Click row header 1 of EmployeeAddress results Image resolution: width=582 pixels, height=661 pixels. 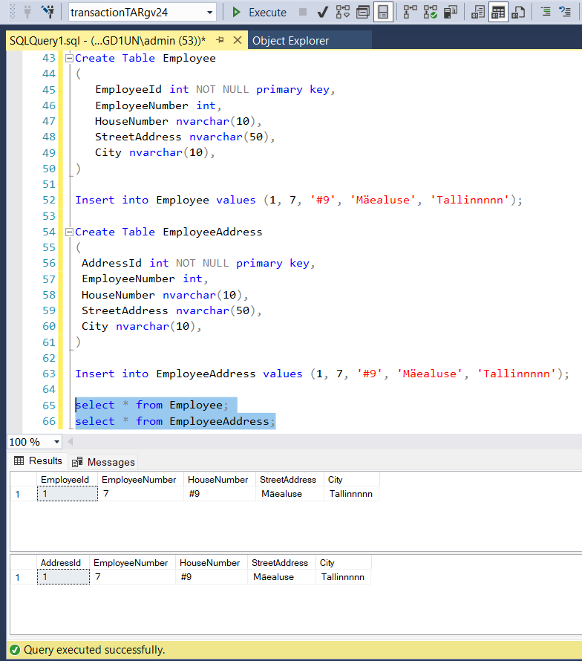pos(24,576)
